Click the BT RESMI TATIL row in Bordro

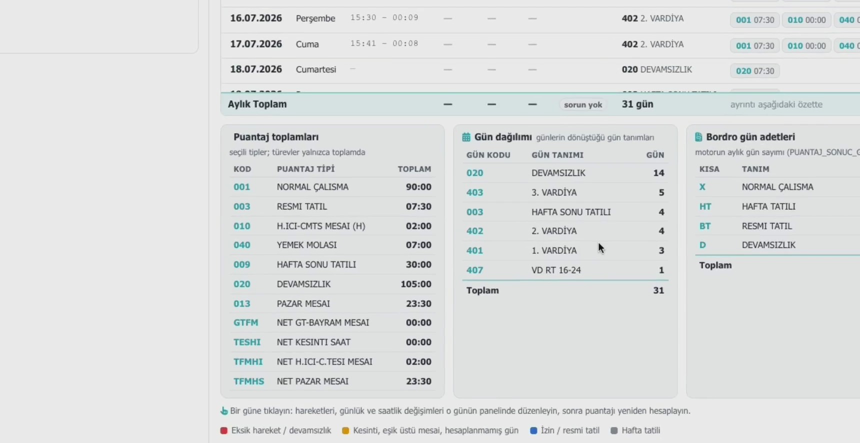[777, 226]
